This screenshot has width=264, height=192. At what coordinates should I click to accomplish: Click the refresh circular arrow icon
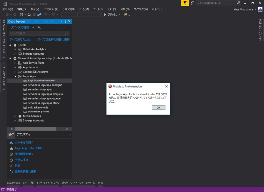(x=11, y=172)
